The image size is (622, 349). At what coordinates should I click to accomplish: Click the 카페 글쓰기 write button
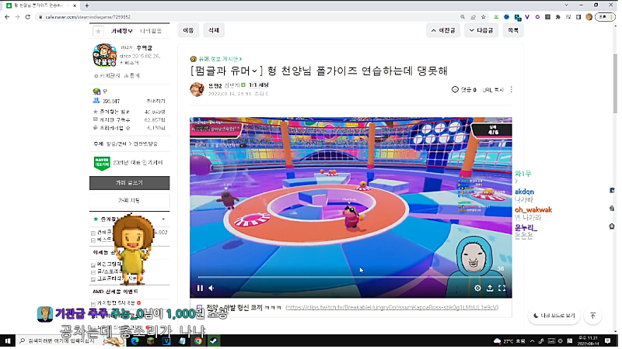[x=129, y=183]
